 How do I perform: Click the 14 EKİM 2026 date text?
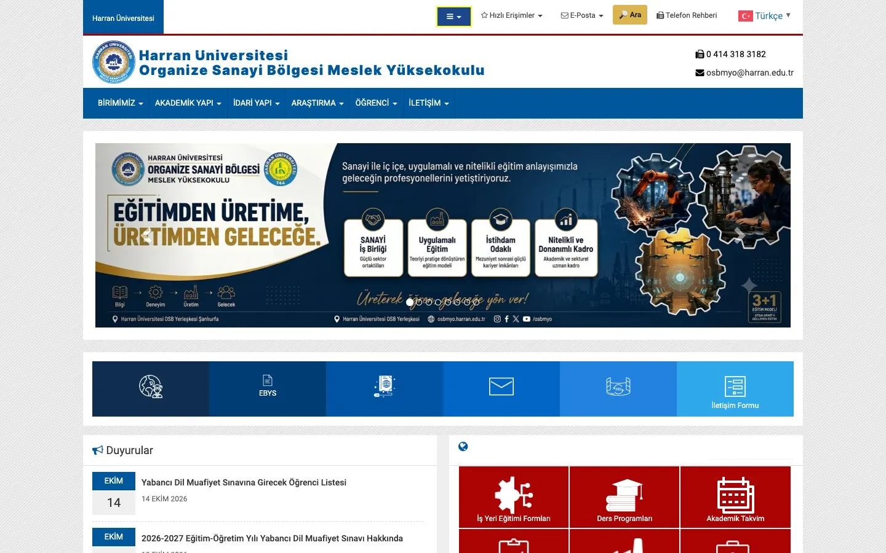pos(164,499)
